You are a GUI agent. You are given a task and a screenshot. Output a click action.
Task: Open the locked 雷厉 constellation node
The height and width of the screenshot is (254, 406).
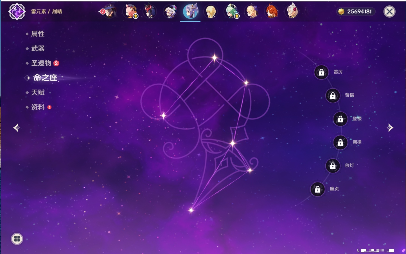pyautogui.click(x=321, y=72)
